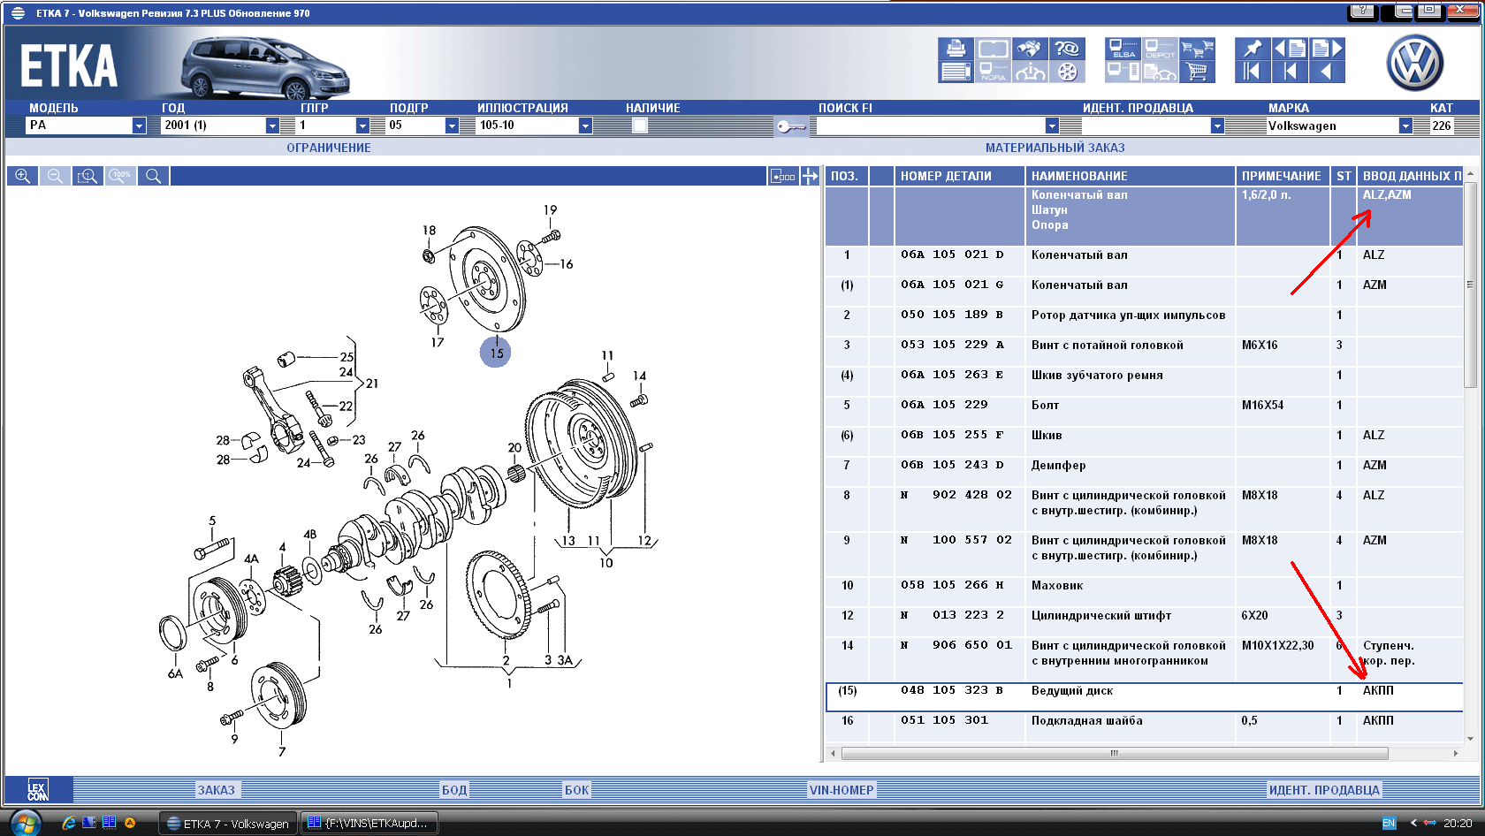Viewport: 1485px width, 836px height.
Task: Click the document with car icon below DEPOT
Action: point(1160,72)
